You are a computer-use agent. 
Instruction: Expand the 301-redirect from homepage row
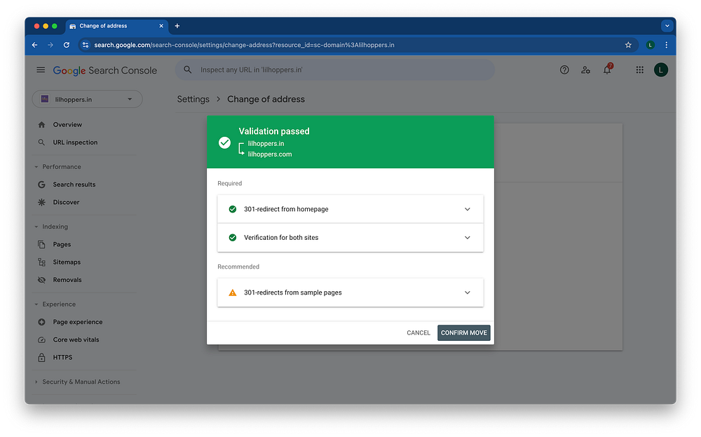coord(350,209)
